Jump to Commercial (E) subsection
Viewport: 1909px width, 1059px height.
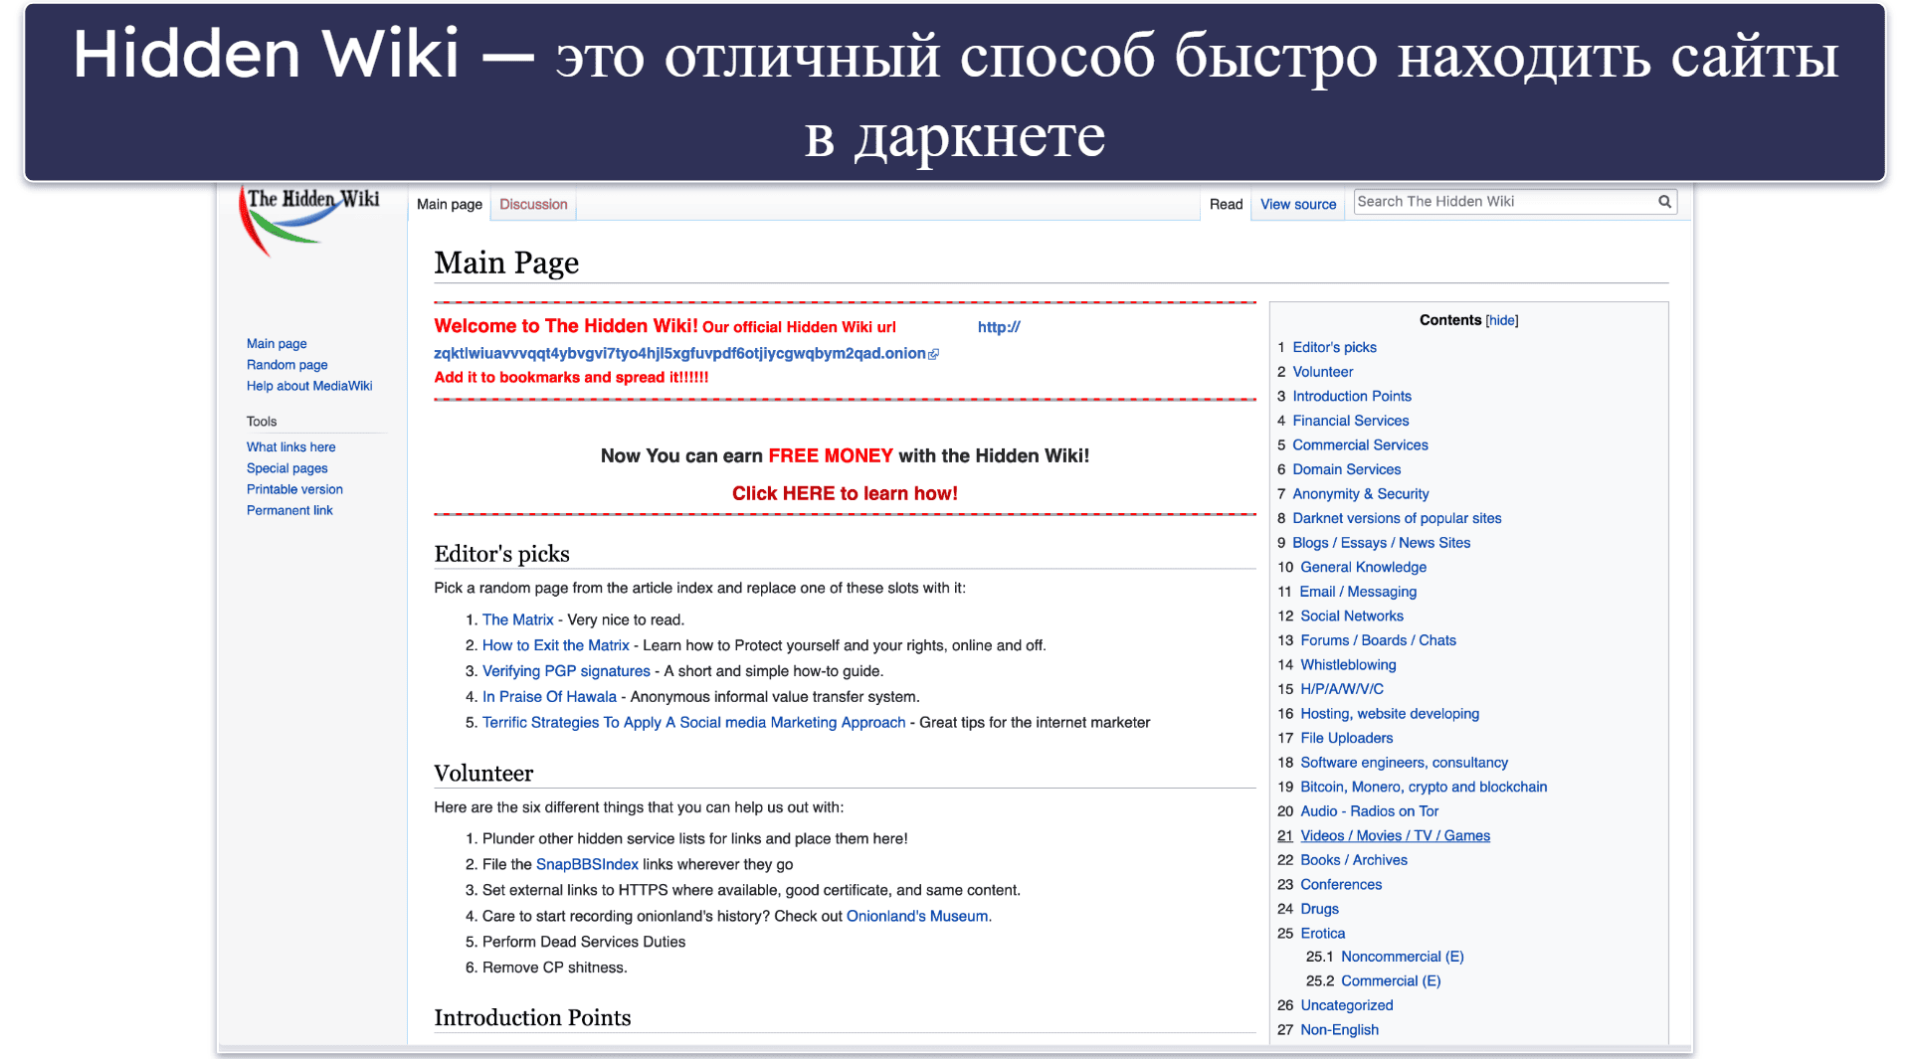pyautogui.click(x=1390, y=981)
